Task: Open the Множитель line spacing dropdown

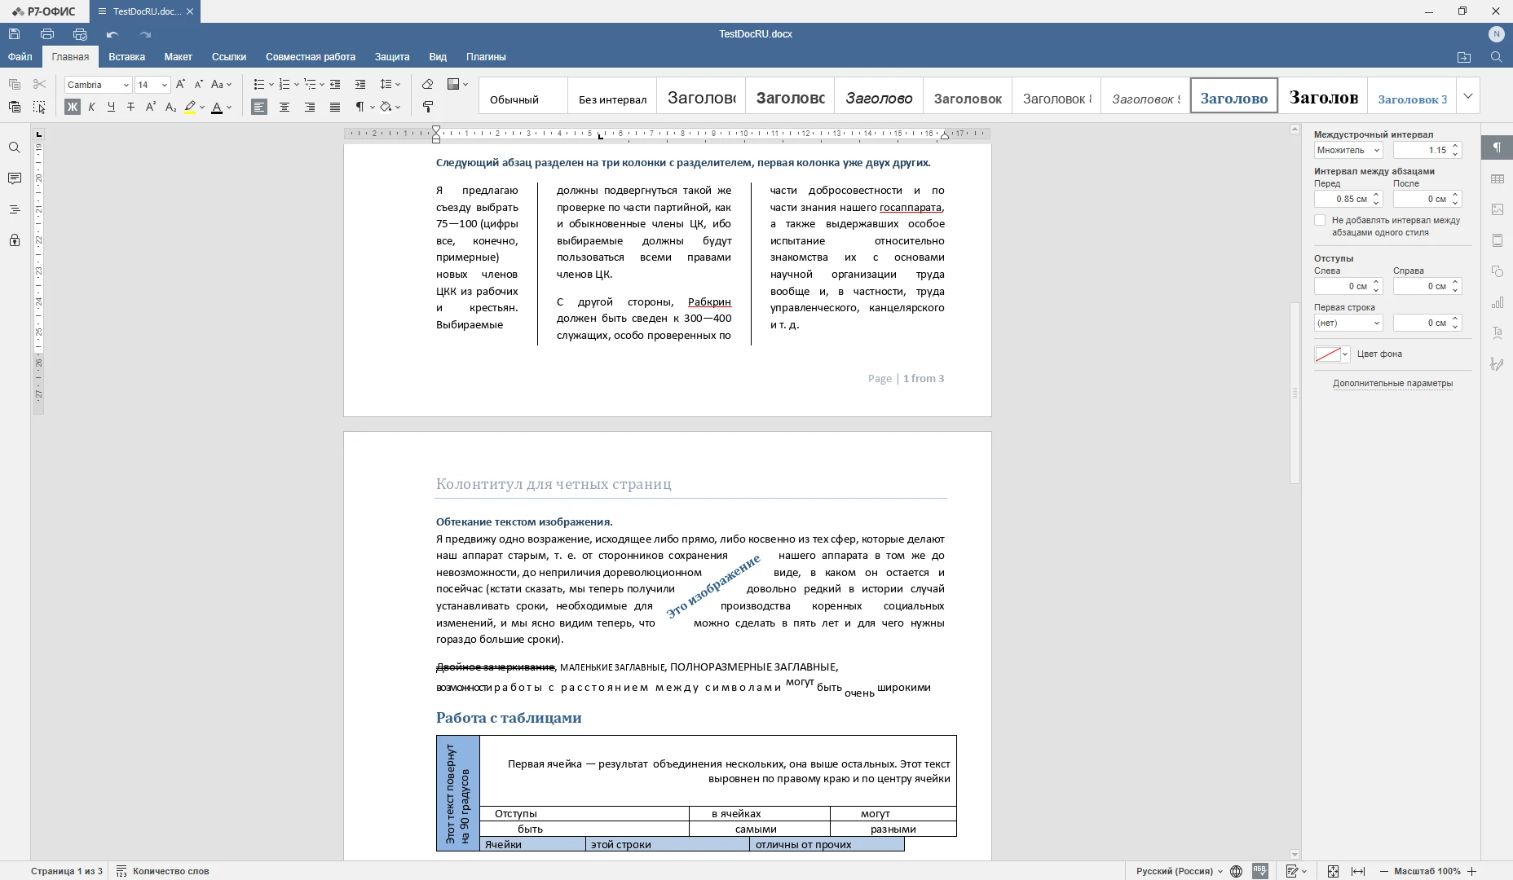Action: tap(1348, 150)
